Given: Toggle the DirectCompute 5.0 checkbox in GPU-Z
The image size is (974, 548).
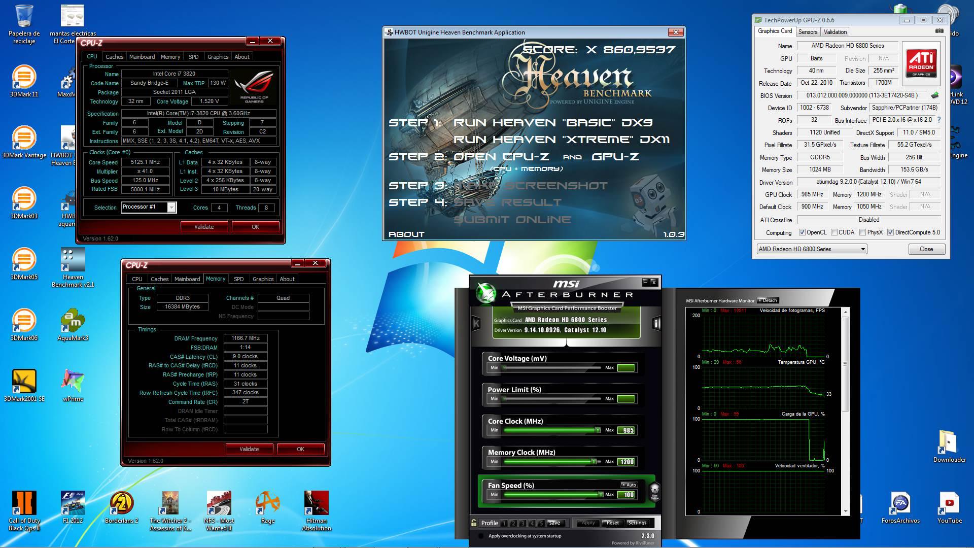Looking at the screenshot, I should coord(891,232).
